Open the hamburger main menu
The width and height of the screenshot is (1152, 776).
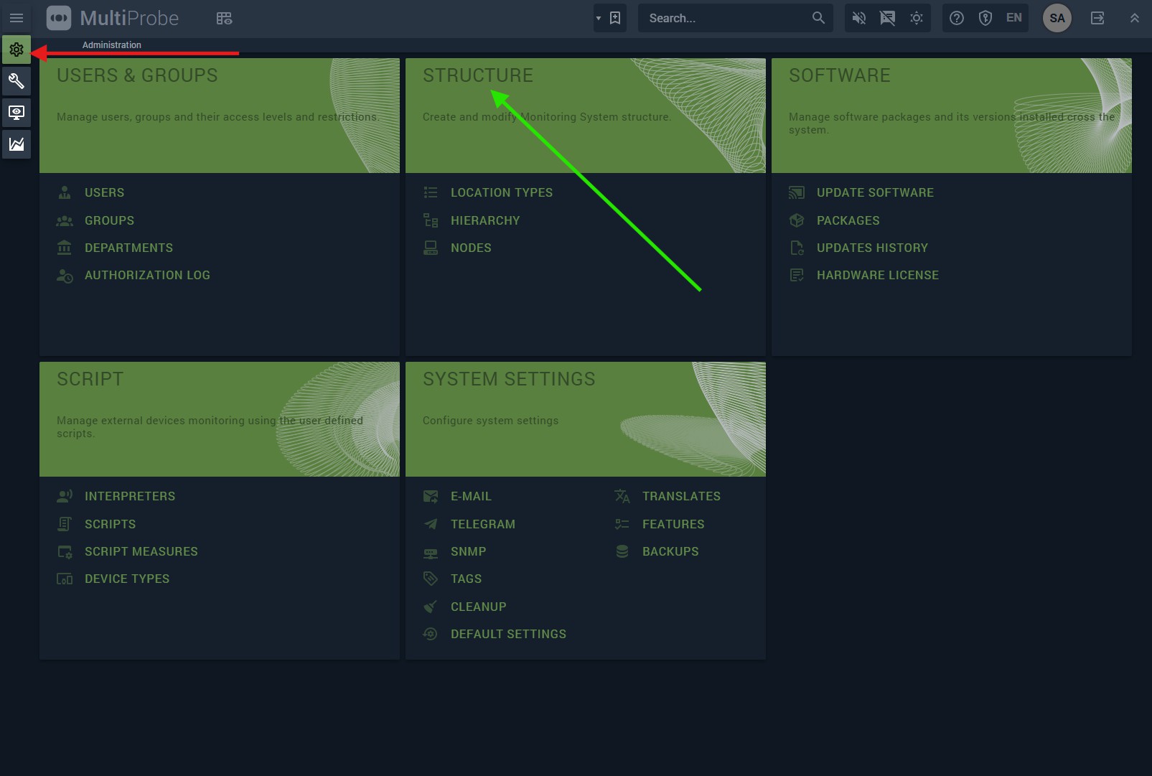click(17, 19)
